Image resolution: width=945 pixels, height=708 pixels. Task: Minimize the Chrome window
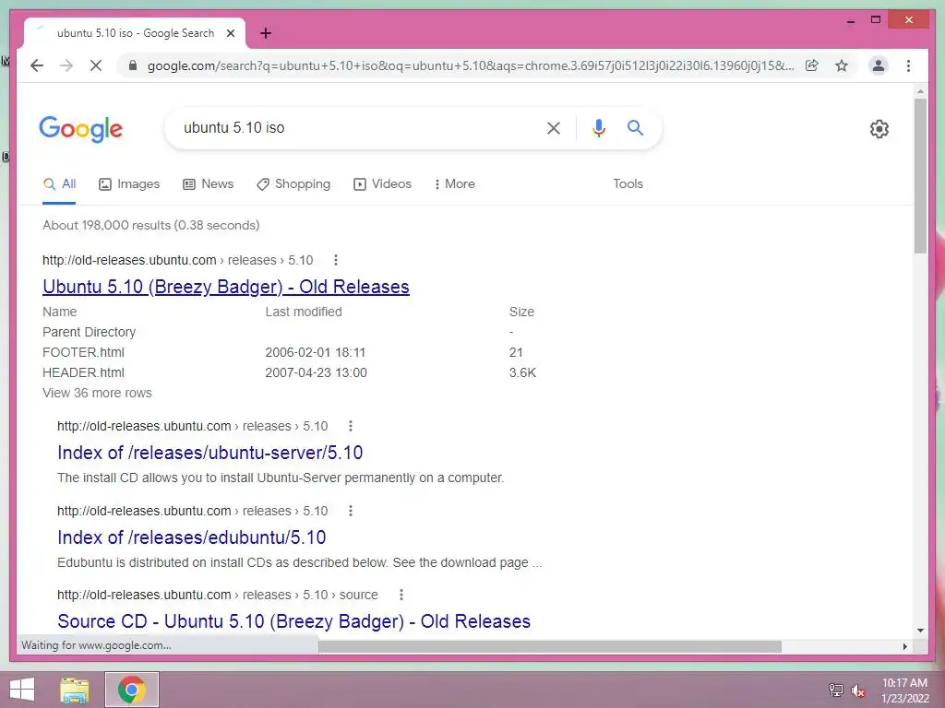coord(850,20)
